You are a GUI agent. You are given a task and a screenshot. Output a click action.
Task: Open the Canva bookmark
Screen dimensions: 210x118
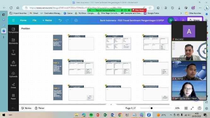pyautogui.click(x=68, y=13)
